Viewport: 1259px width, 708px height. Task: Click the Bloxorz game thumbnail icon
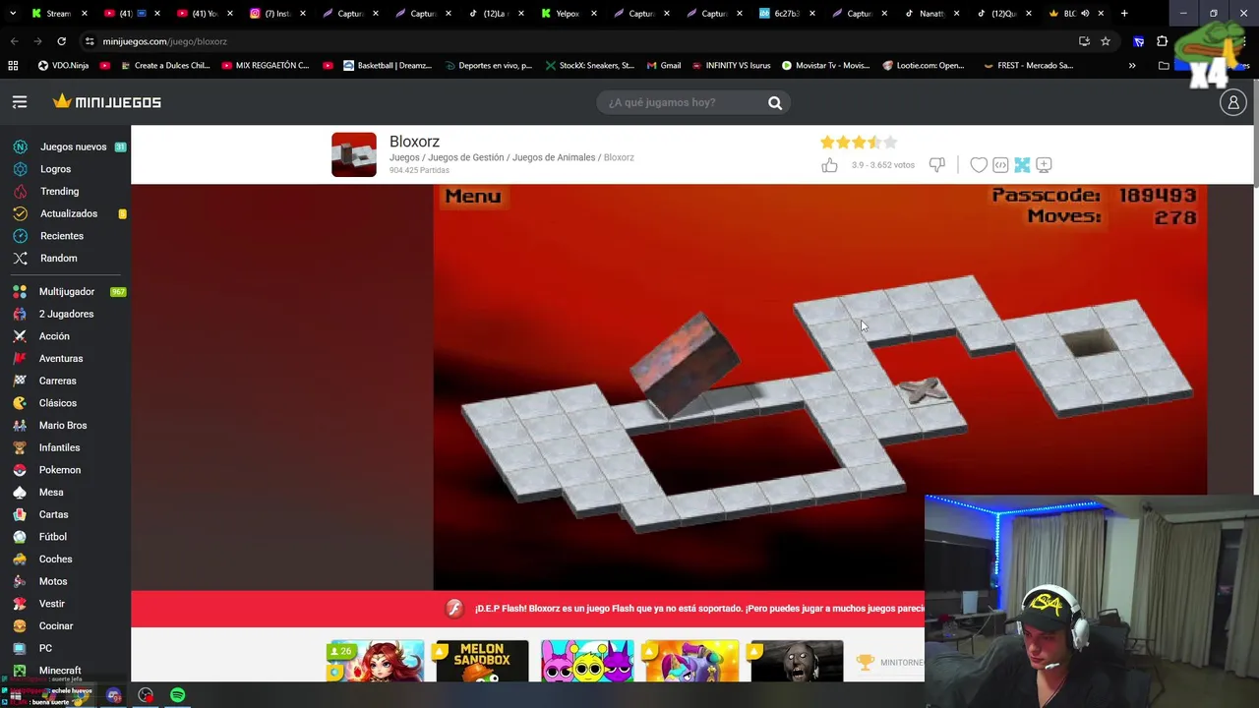click(x=354, y=154)
